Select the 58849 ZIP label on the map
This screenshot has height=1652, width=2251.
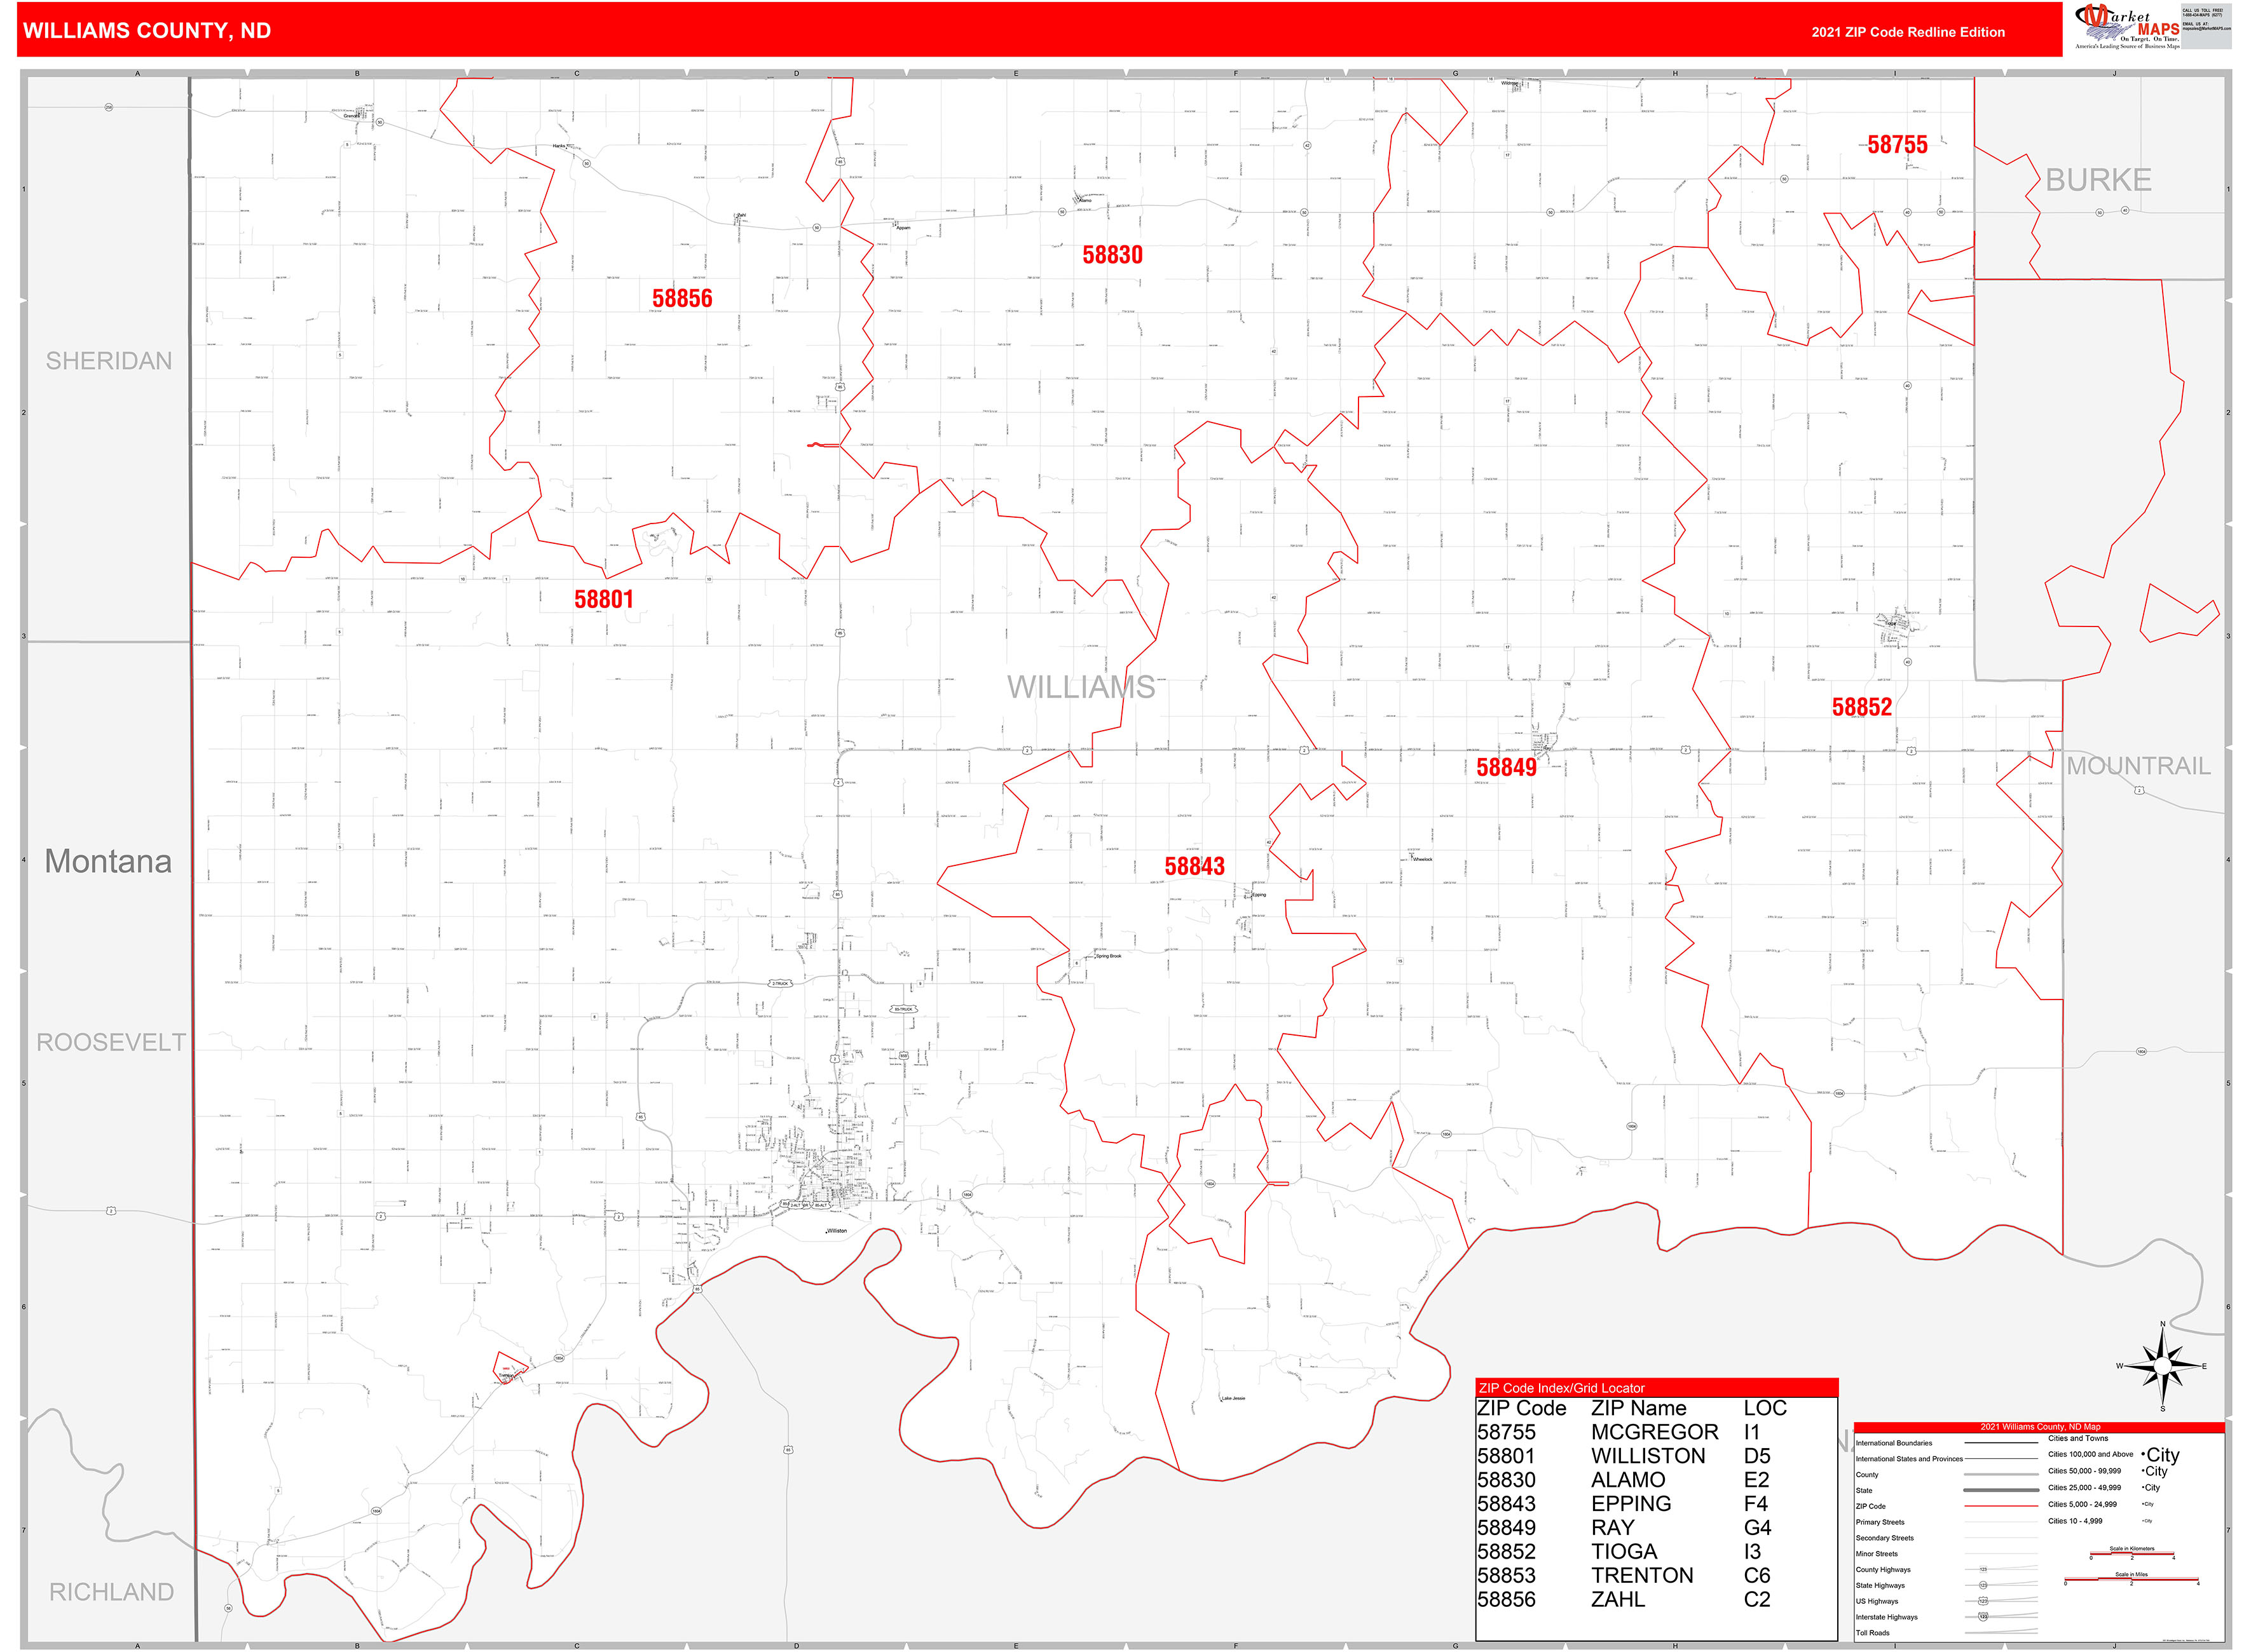tap(1506, 767)
